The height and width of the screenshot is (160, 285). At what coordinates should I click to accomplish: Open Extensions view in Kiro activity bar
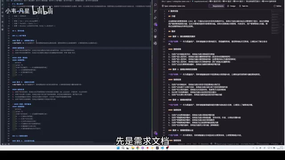(155, 24)
